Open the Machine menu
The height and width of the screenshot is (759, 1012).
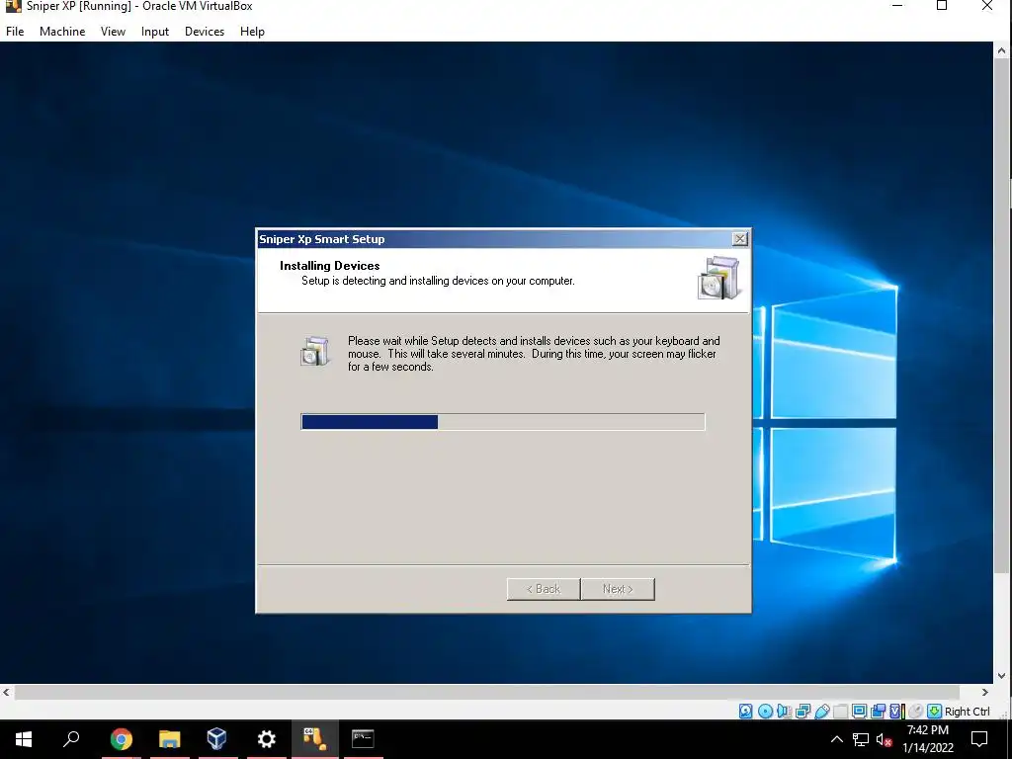pos(62,31)
